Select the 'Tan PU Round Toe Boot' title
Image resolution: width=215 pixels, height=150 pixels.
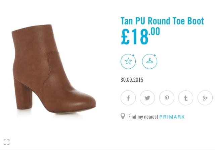click(162, 21)
